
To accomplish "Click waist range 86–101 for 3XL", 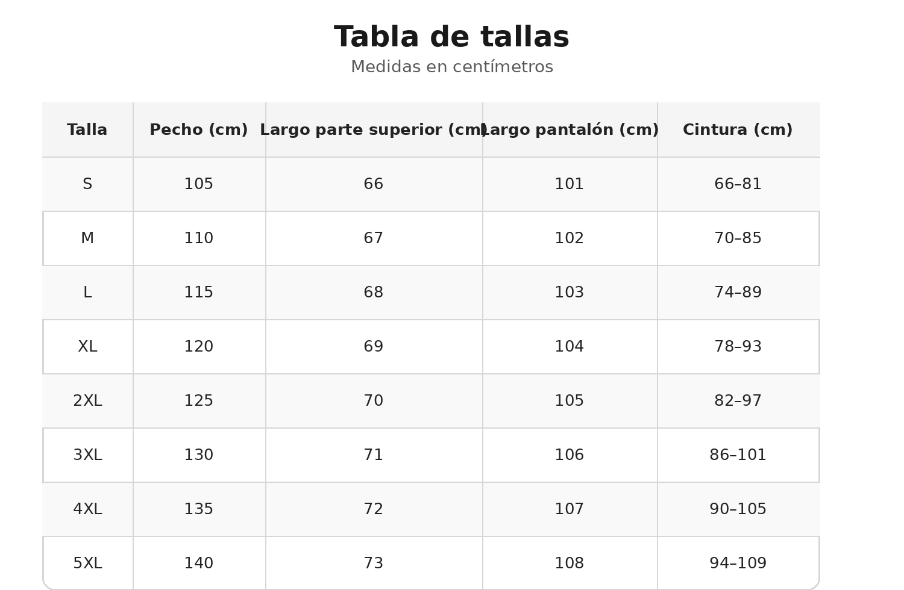I will pyautogui.click(x=738, y=455).
